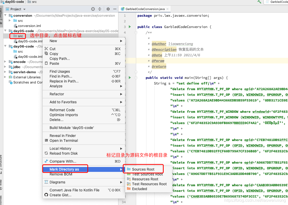The height and width of the screenshot is (205, 288).
Task: Run class via gutter arrow at line 3
Action: tap(130, 27)
